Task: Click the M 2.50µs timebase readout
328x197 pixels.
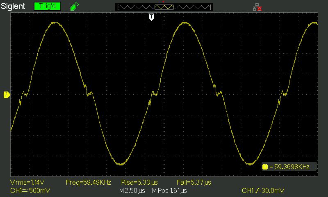Action: [x=132, y=190]
